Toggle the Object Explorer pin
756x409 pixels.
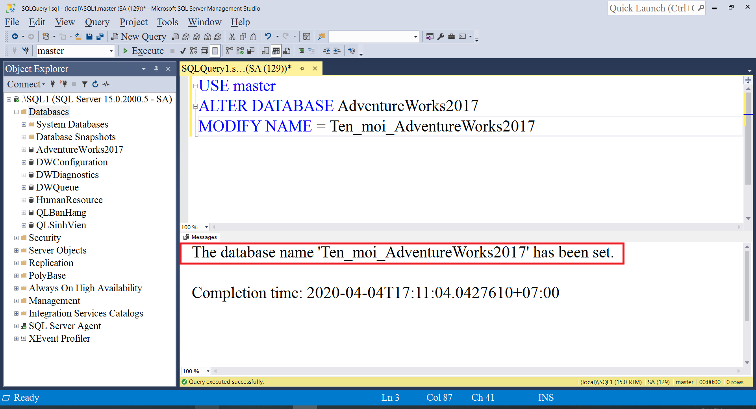(x=156, y=68)
